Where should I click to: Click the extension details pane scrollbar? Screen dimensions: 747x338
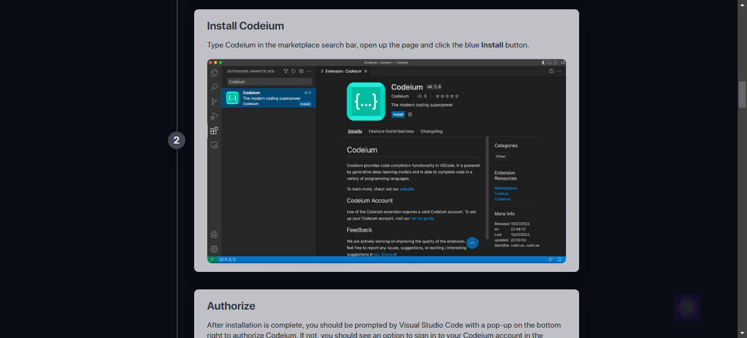click(x=487, y=188)
